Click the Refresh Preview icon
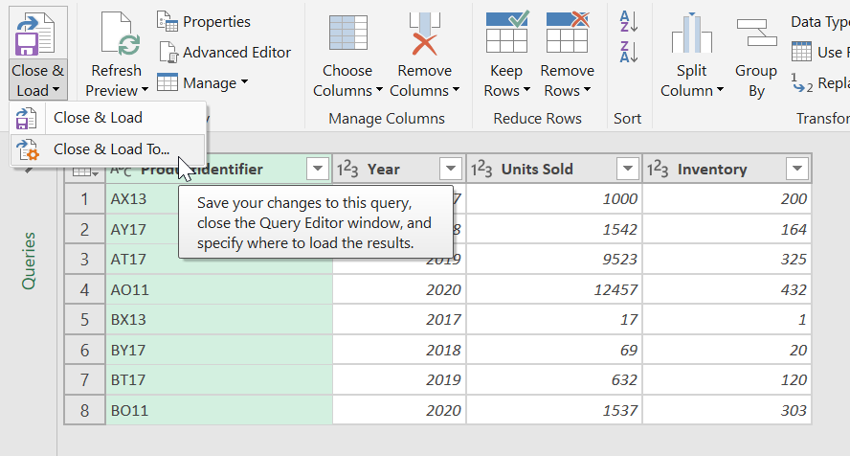Screen dimensions: 850x456 [115, 34]
